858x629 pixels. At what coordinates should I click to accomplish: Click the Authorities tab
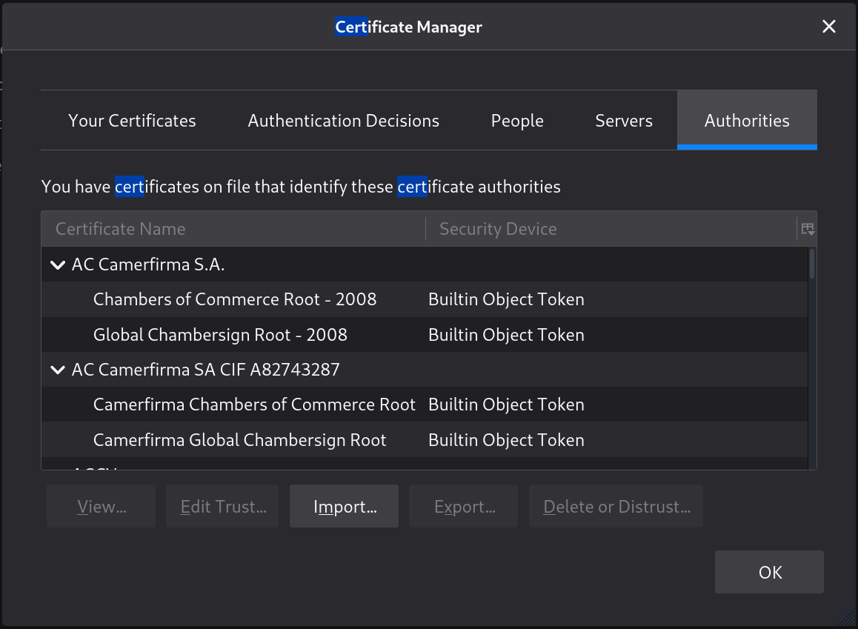[x=746, y=121]
